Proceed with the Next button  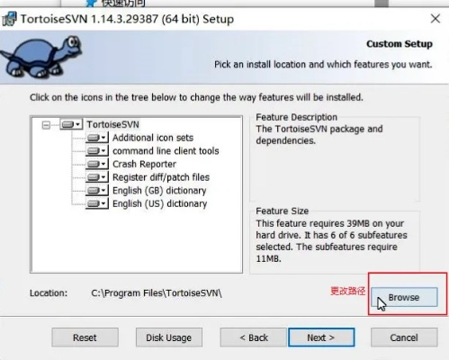pos(321,337)
